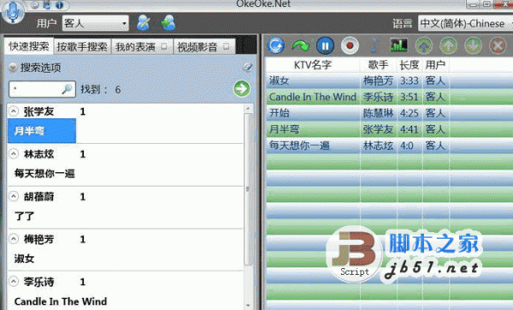
Task: Click the 梅艳芳 artist name in results
Action: 38,239
